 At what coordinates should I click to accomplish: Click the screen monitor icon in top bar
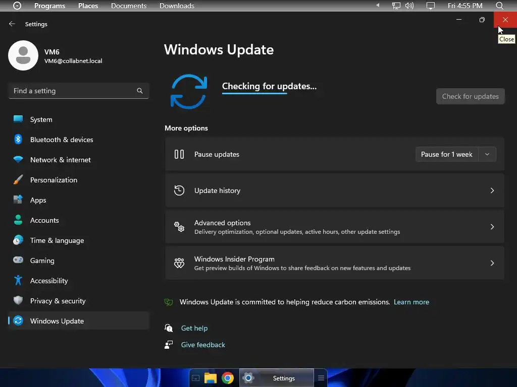[x=430, y=6]
